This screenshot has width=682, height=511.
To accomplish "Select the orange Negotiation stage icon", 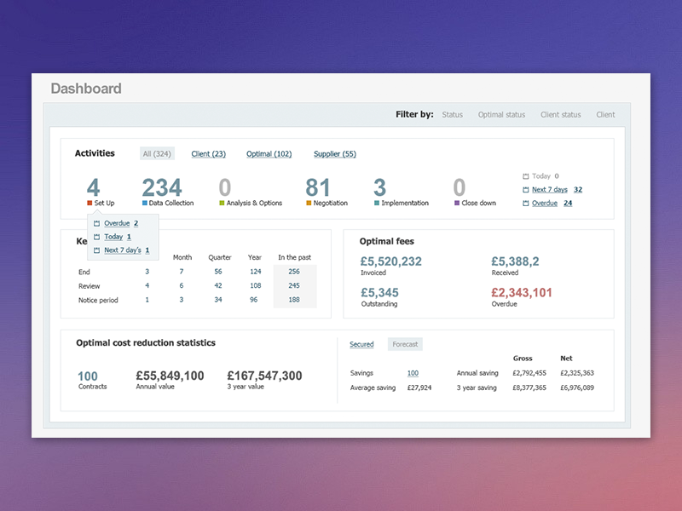I will (x=307, y=202).
